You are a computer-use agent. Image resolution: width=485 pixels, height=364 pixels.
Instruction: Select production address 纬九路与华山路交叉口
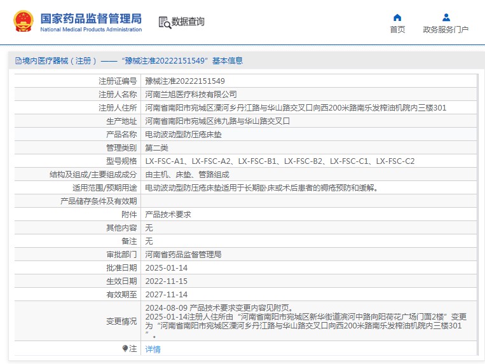217,121
